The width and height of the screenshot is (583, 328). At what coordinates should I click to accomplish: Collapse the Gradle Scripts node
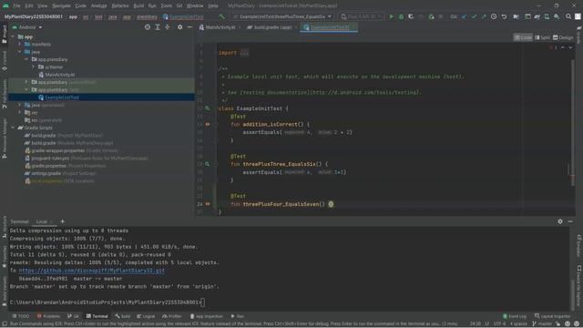14,128
